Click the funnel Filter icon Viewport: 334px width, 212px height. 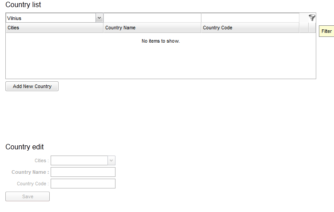(x=312, y=18)
